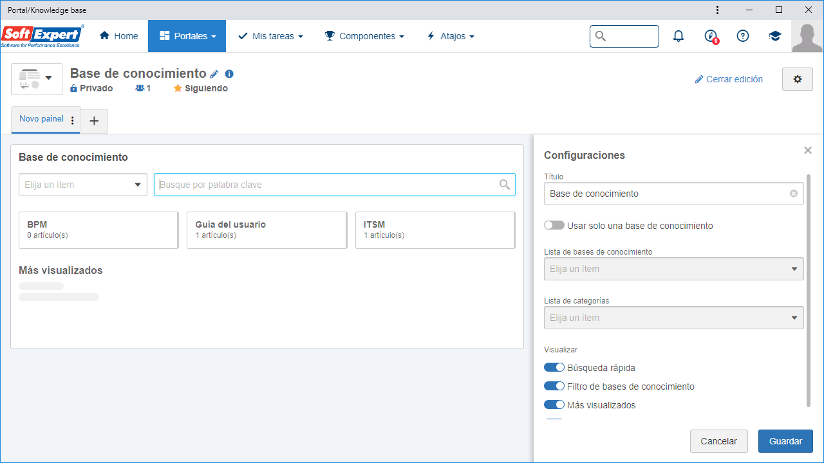Toggle Usar solo una base de conocimiento
This screenshot has height=463, width=824.
(x=554, y=226)
